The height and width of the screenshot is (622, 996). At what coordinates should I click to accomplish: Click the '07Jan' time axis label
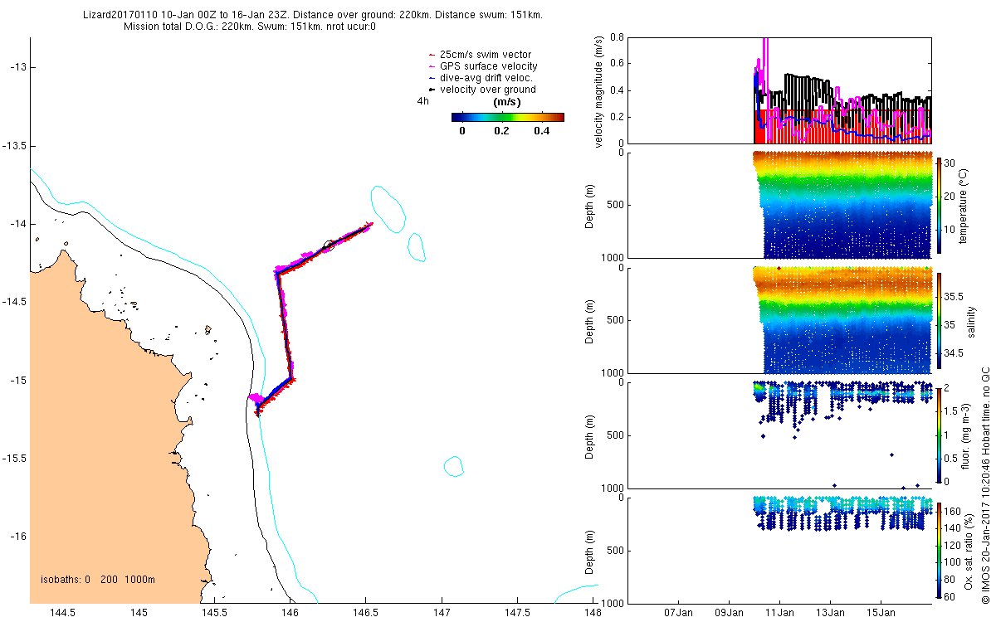[679, 613]
